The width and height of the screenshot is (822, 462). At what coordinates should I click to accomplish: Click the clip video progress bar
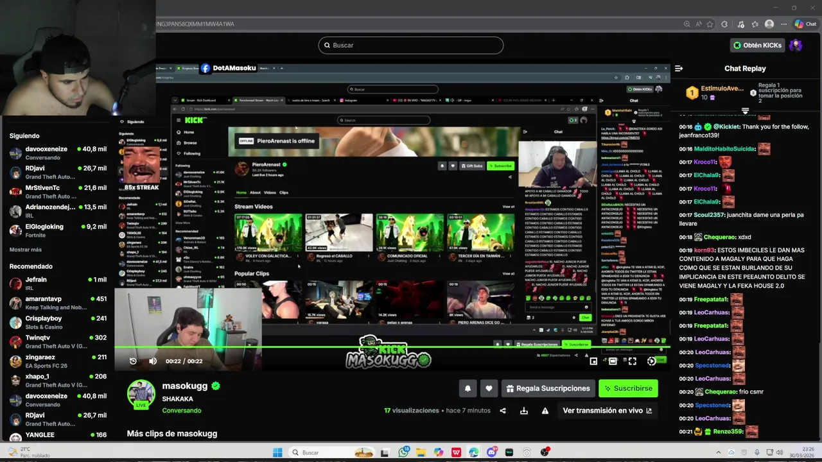392,348
